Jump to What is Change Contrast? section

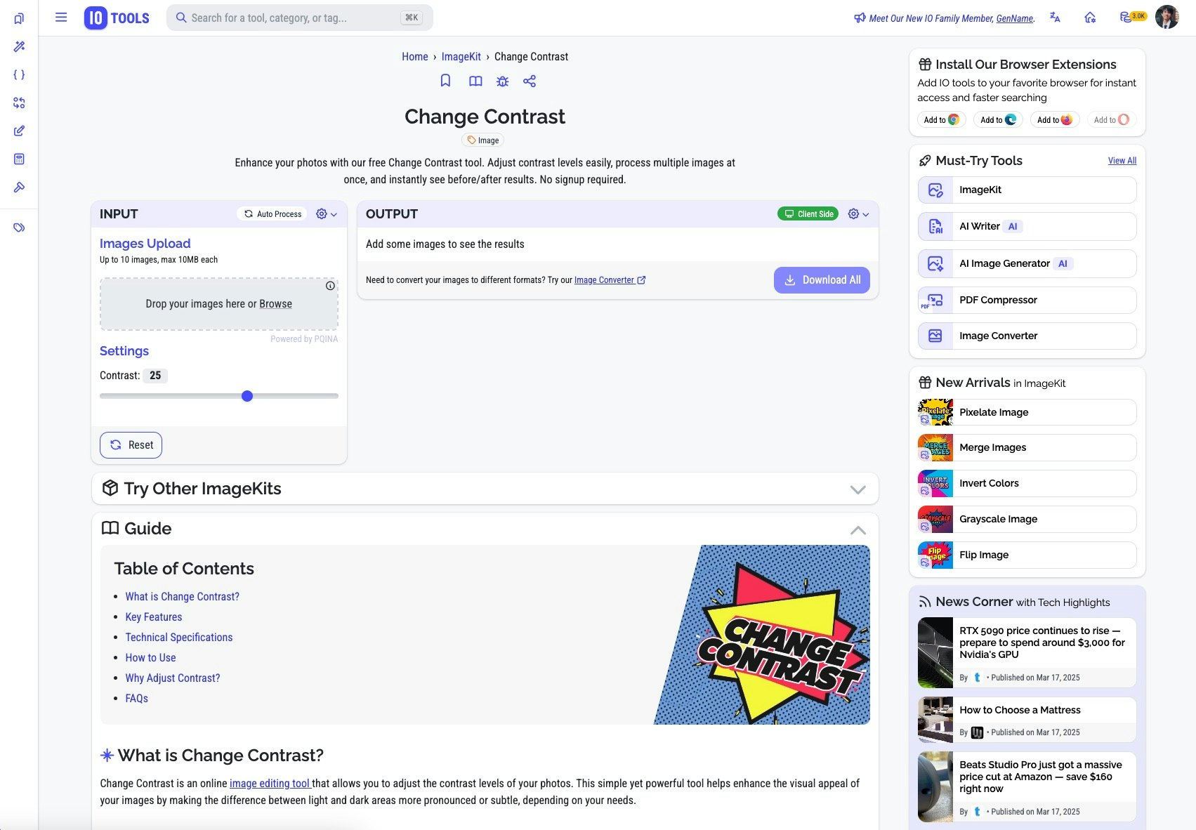(182, 597)
